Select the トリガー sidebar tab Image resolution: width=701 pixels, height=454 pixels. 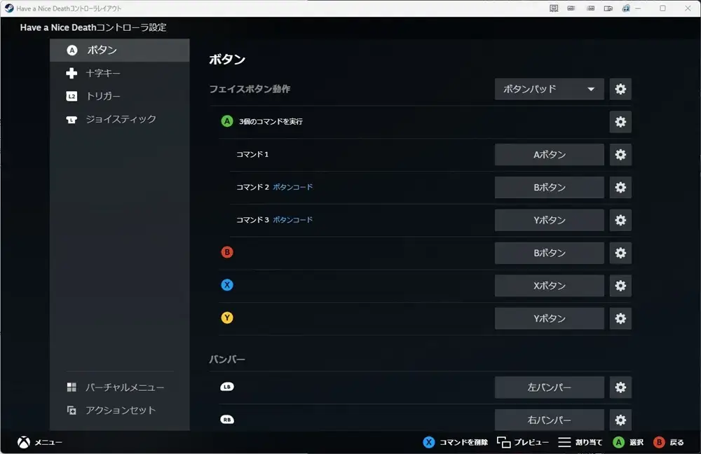click(119, 96)
